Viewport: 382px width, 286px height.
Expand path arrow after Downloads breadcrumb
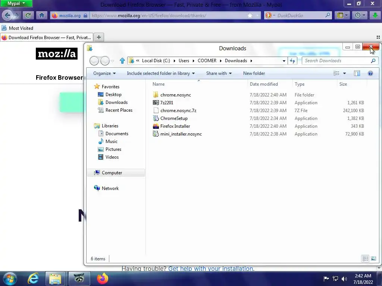[251, 61]
